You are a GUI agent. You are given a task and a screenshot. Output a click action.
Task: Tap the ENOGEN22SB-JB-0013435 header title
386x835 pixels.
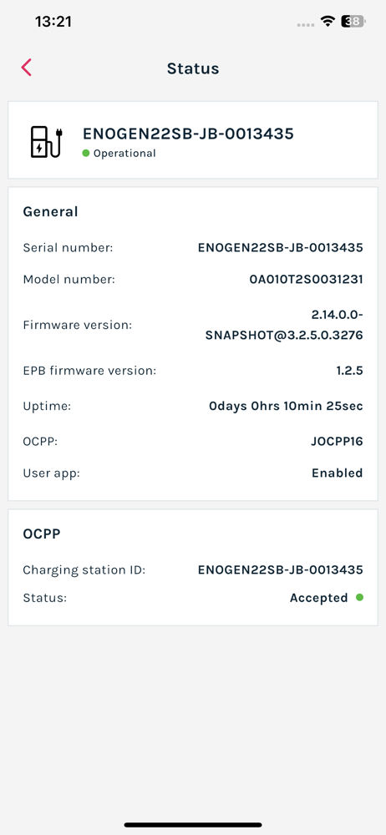point(188,134)
